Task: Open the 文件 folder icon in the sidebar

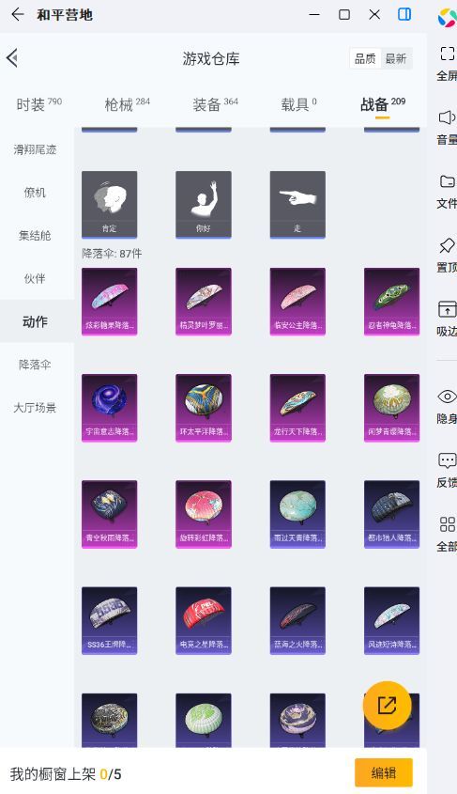Action: point(448,181)
